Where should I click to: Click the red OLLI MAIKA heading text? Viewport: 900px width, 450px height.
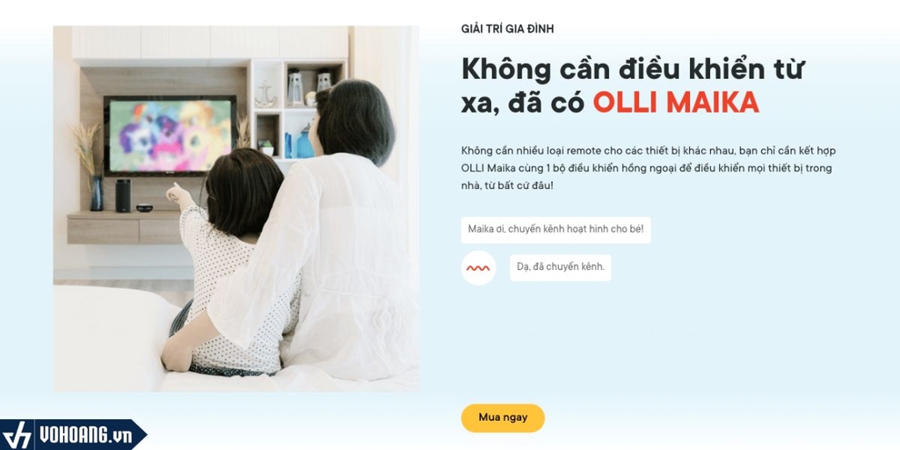point(676,103)
